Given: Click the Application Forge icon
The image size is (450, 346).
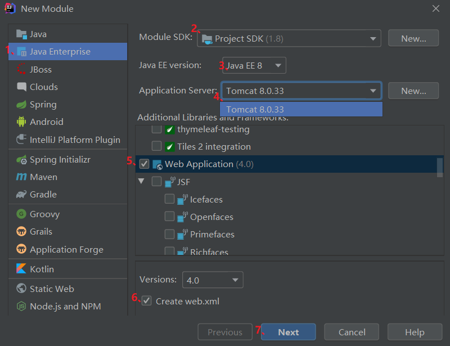Looking at the screenshot, I should click(x=21, y=249).
